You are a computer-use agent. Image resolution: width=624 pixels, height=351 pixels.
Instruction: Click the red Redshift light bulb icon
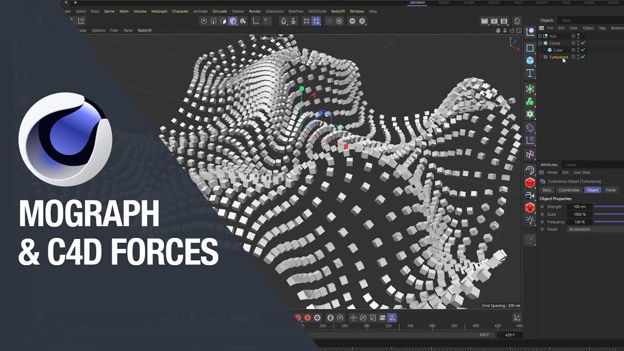[530, 208]
